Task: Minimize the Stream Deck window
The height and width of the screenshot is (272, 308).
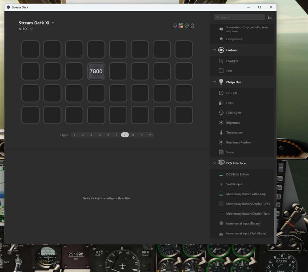Action: (248, 7)
